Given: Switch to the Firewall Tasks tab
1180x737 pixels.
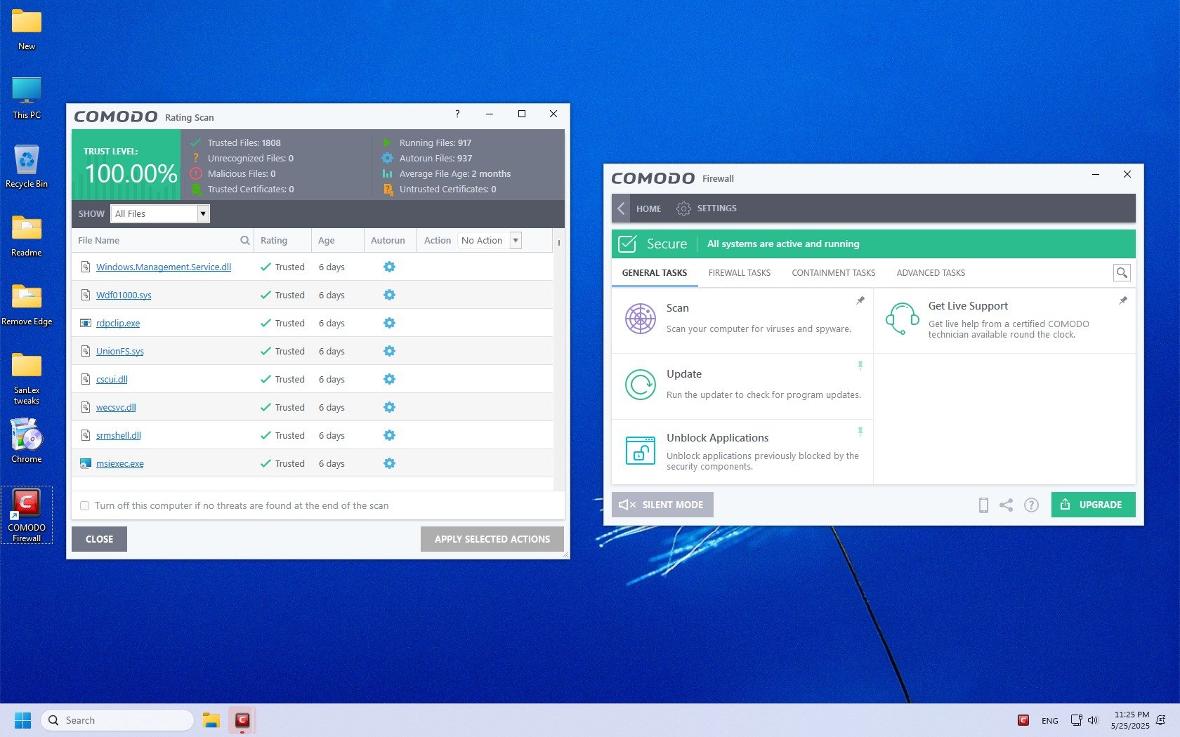Looking at the screenshot, I should 739,273.
